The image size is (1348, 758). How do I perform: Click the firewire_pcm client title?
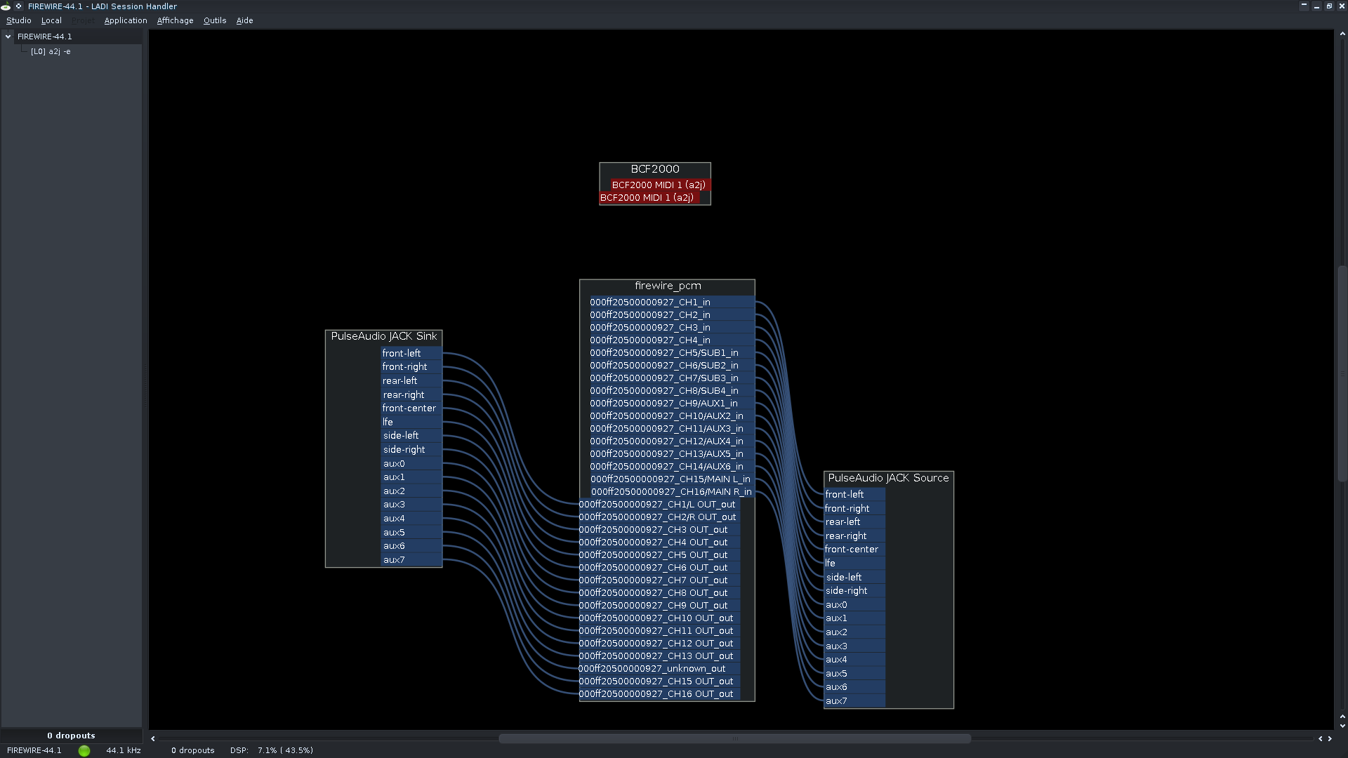667,286
